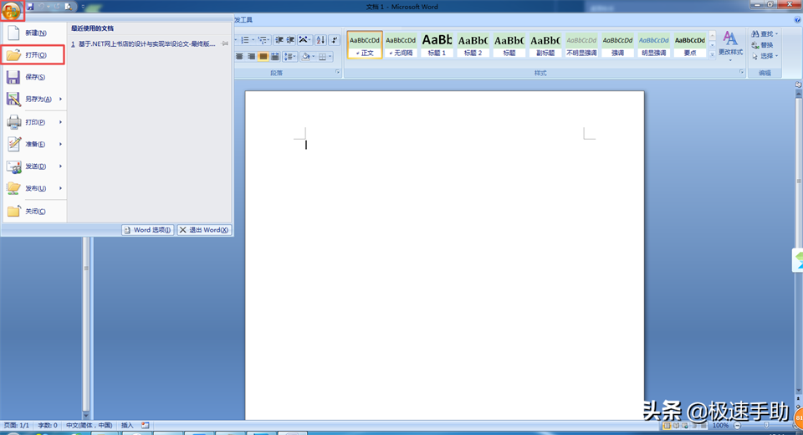Apply the Heading 1 (标题 1) style
Screen dimensions: 803x435
tap(437, 45)
